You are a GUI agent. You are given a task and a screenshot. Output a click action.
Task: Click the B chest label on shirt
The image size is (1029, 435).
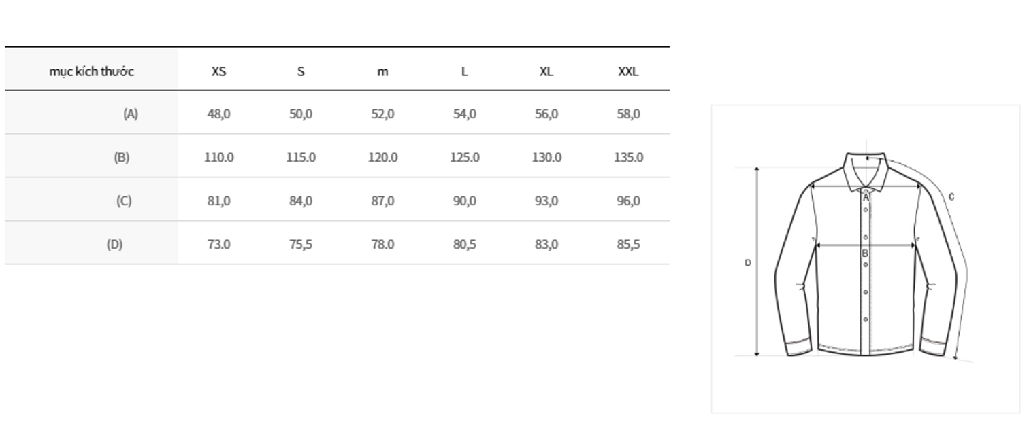(x=866, y=254)
